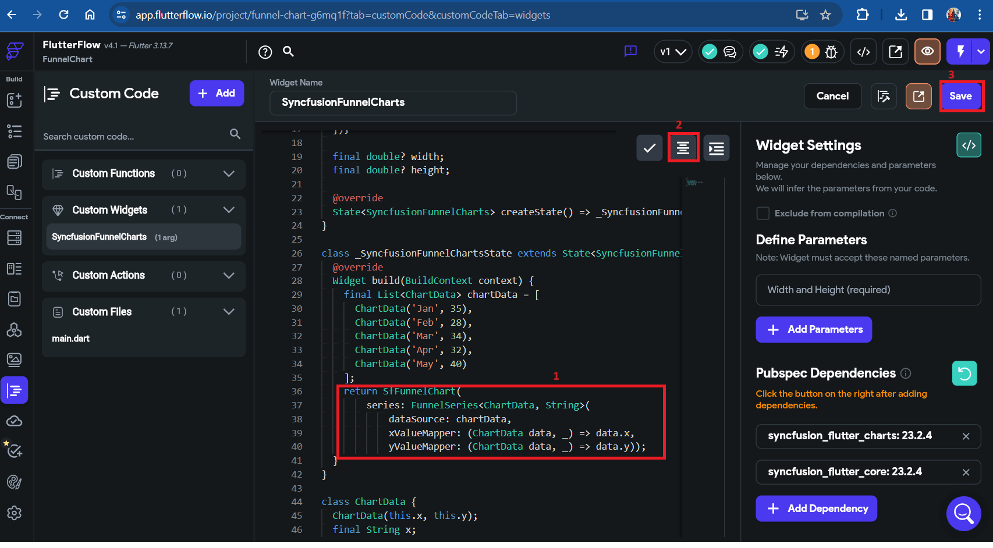Open project search magnifier in top bar
This screenshot has width=993, height=548.
(x=288, y=52)
